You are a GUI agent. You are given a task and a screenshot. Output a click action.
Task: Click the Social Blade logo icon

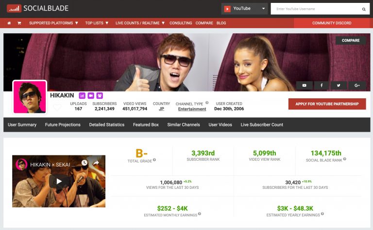(14, 9)
